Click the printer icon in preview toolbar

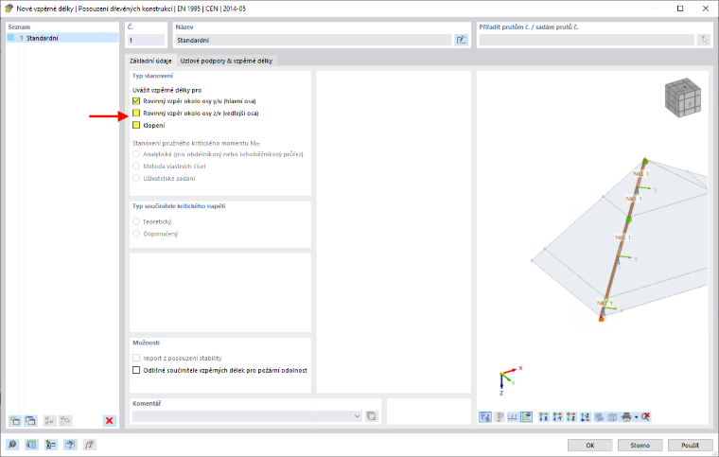point(626,416)
